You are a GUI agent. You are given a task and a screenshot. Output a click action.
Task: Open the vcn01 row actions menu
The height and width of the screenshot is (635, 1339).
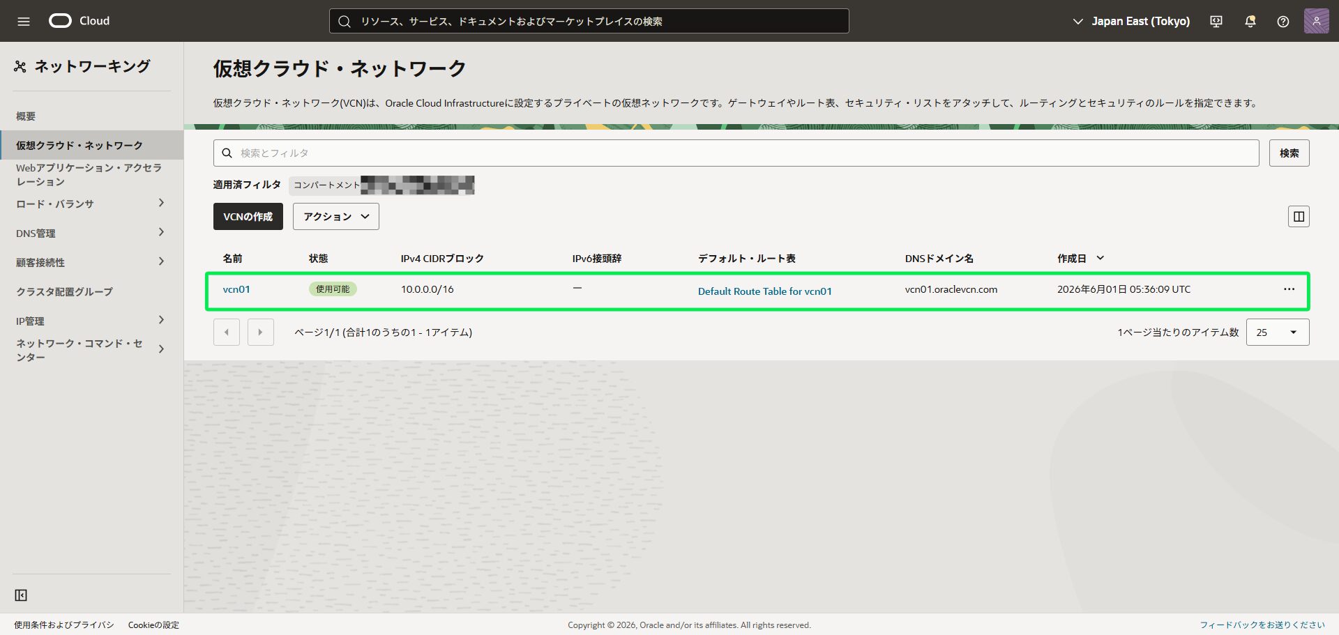[x=1289, y=289]
